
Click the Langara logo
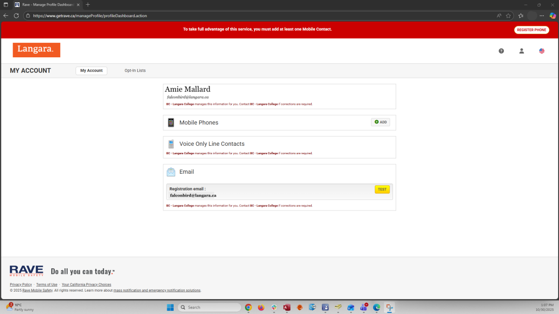(36, 50)
